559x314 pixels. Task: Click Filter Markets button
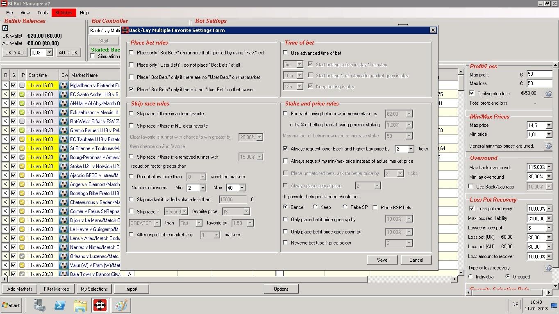57,289
